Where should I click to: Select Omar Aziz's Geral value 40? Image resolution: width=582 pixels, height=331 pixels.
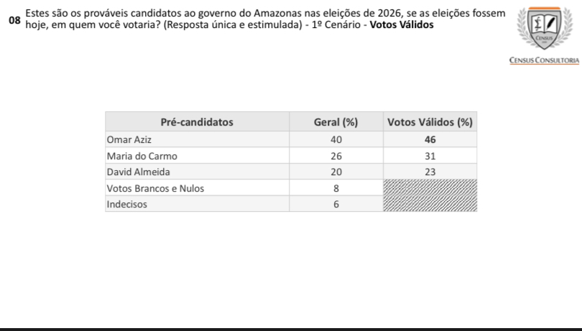click(336, 140)
